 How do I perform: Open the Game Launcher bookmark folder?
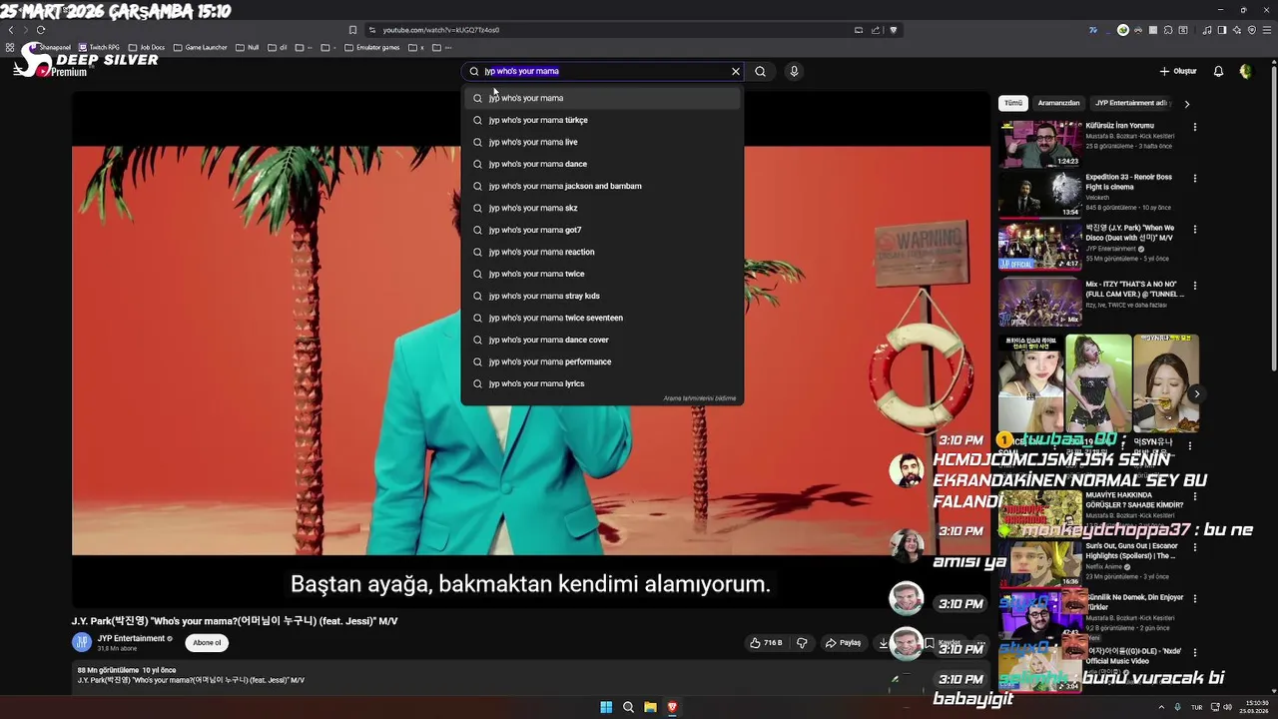pos(200,47)
